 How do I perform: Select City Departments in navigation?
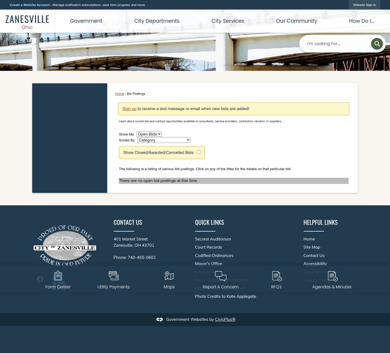[157, 21]
